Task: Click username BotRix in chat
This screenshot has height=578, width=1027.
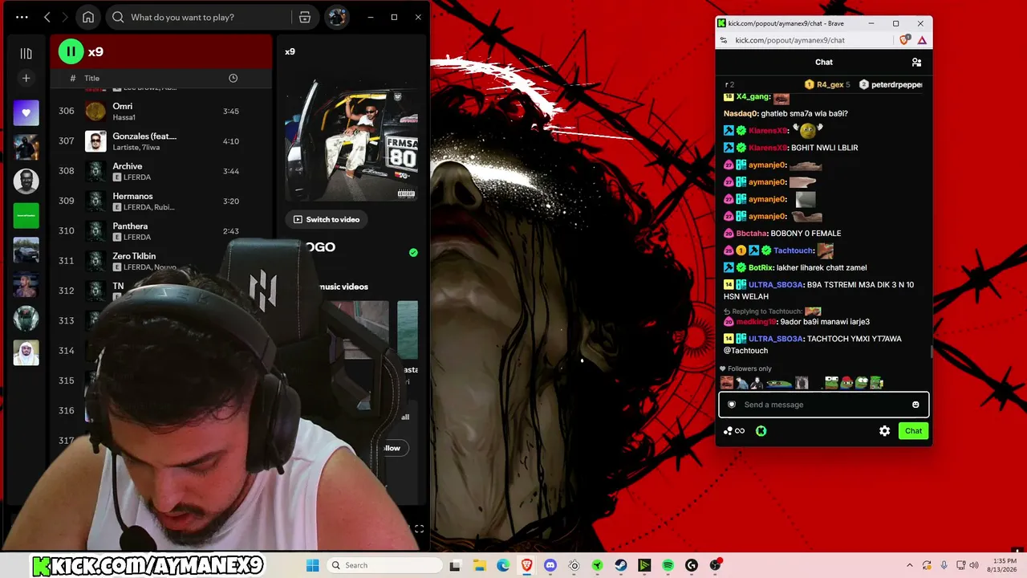Action: coord(761,268)
